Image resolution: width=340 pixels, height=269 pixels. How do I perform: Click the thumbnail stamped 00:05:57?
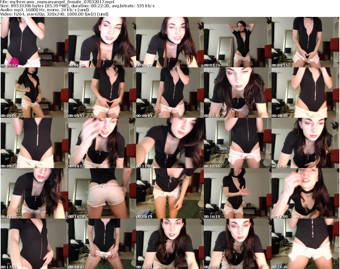pyautogui.click(x=102, y=93)
